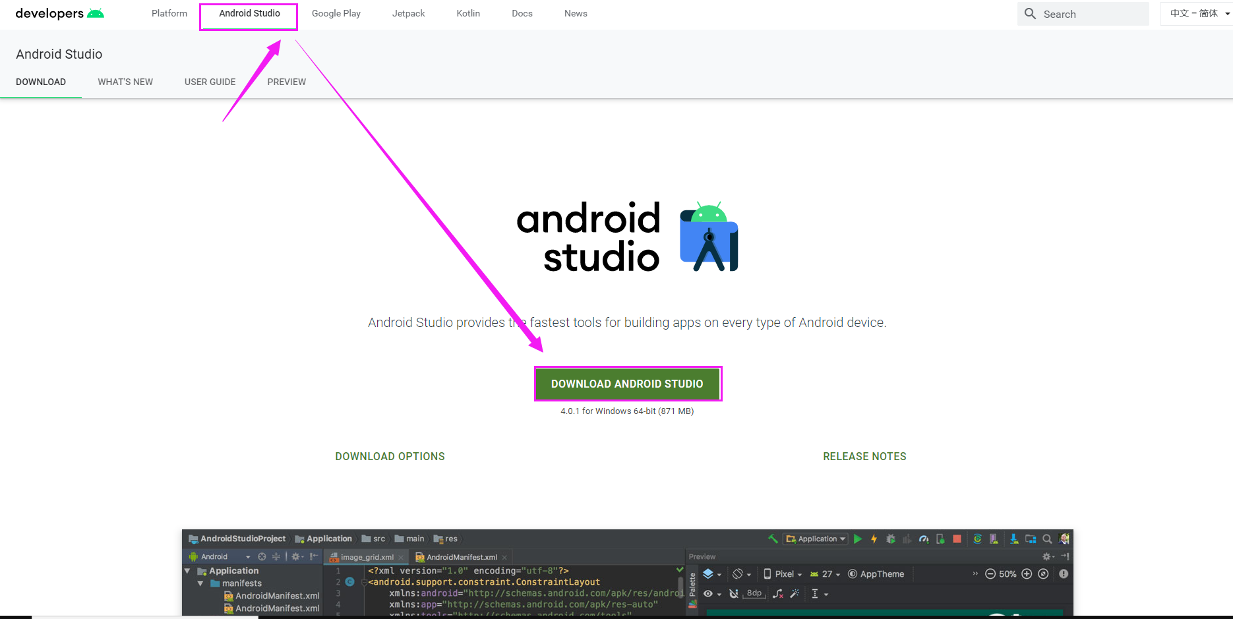
Task: Click the zoom in plus icon
Action: coord(1027,574)
